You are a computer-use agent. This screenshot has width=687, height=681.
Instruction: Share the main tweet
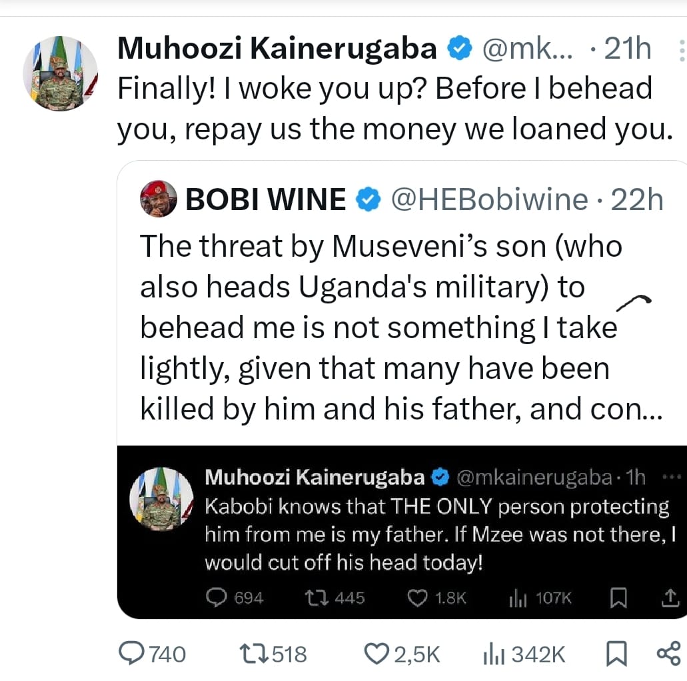point(668,653)
